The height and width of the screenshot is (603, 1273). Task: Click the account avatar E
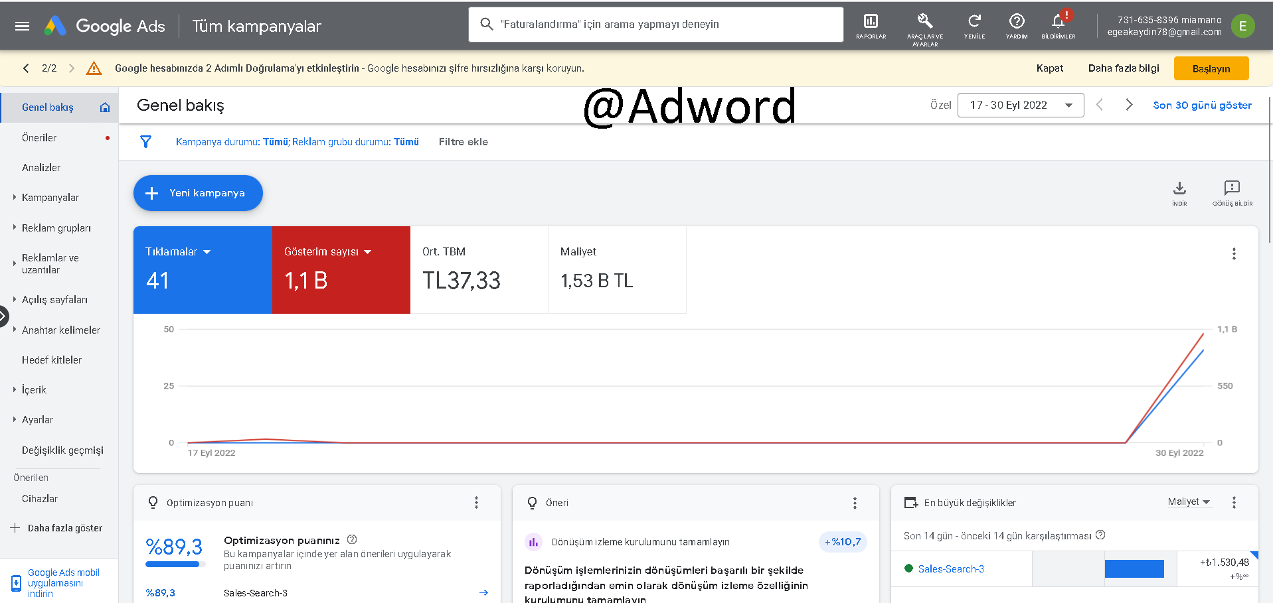[1242, 26]
